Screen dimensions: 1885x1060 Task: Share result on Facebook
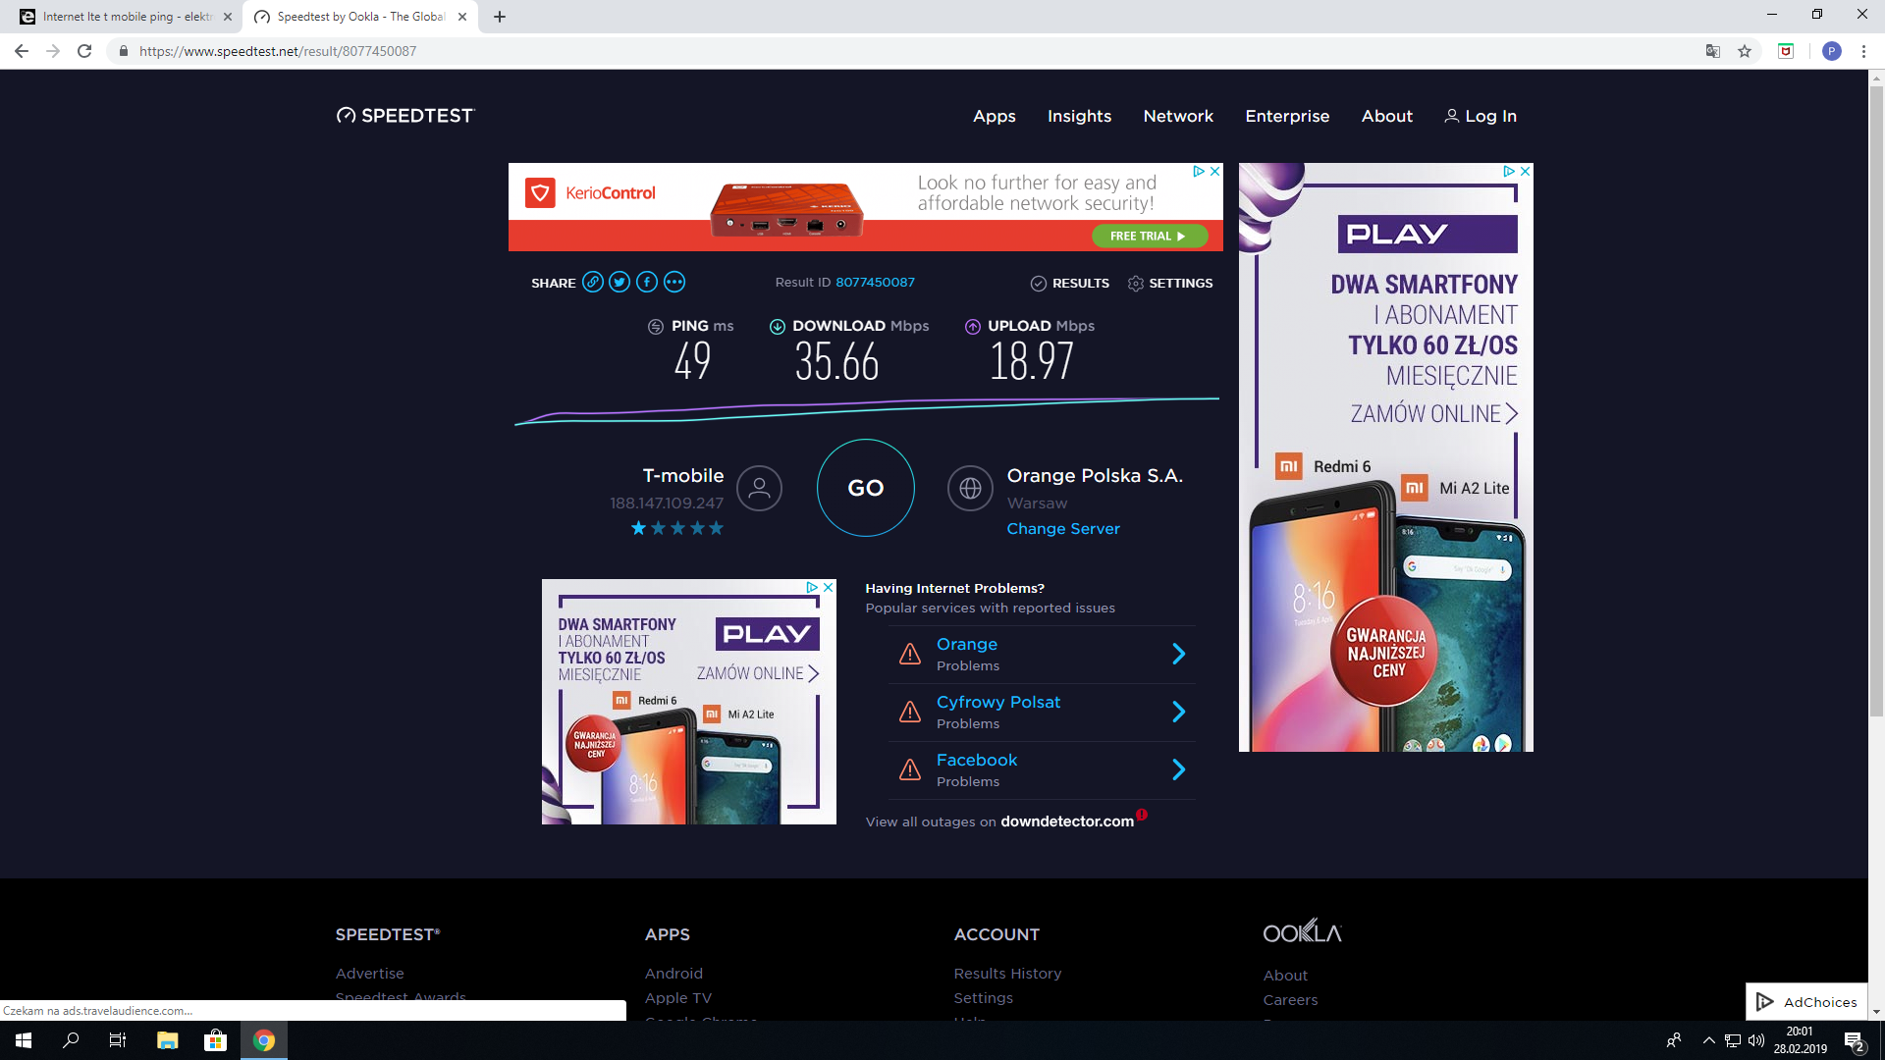point(647,282)
